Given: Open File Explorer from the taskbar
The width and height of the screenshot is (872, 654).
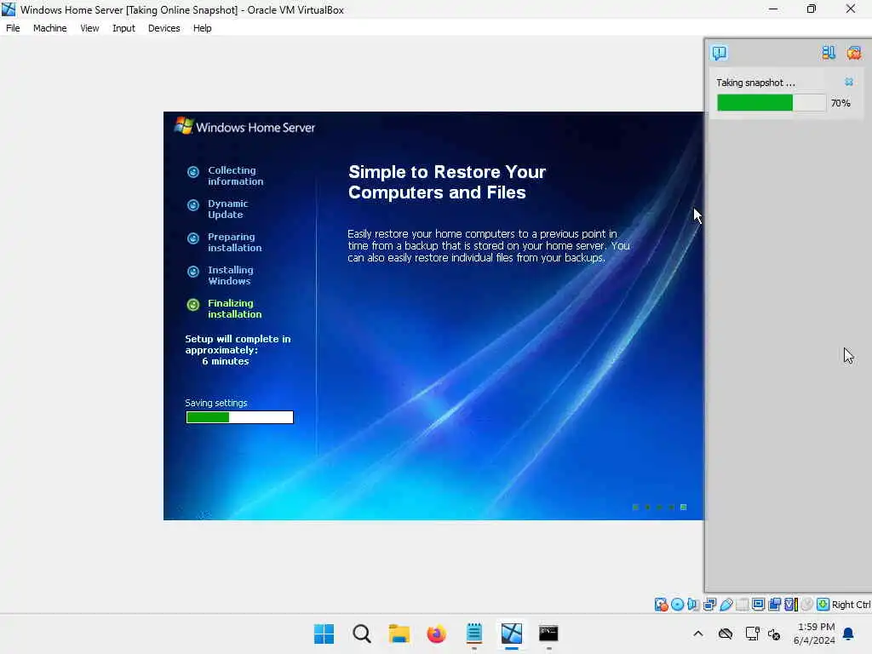Looking at the screenshot, I should [399, 634].
